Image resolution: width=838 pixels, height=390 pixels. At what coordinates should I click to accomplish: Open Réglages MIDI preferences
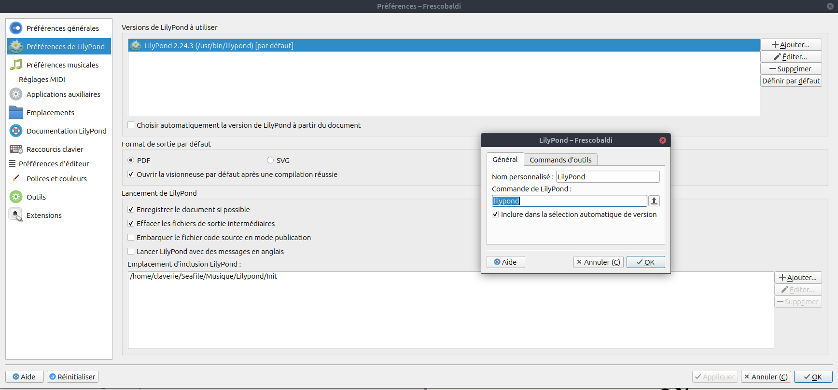pyautogui.click(x=42, y=80)
